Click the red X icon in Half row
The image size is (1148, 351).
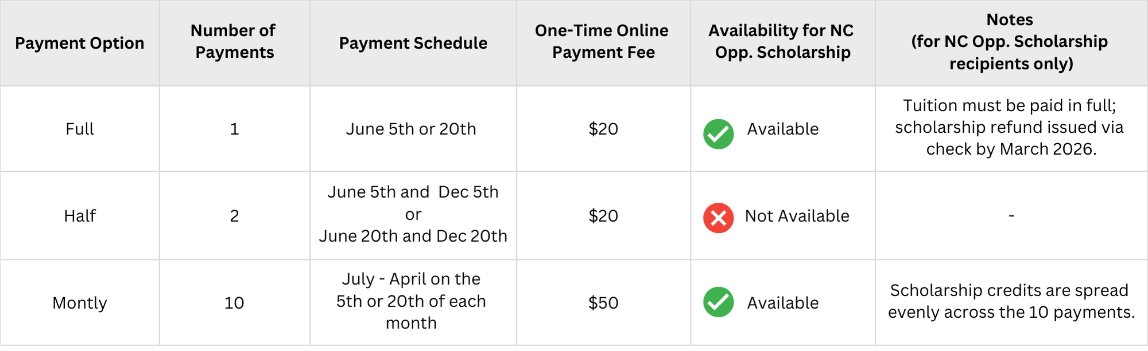tap(718, 218)
